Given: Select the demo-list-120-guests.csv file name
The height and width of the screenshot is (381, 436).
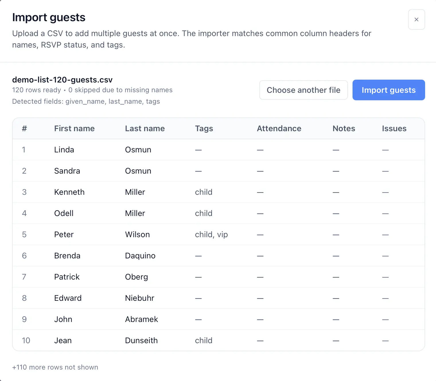Looking at the screenshot, I should click(x=62, y=80).
